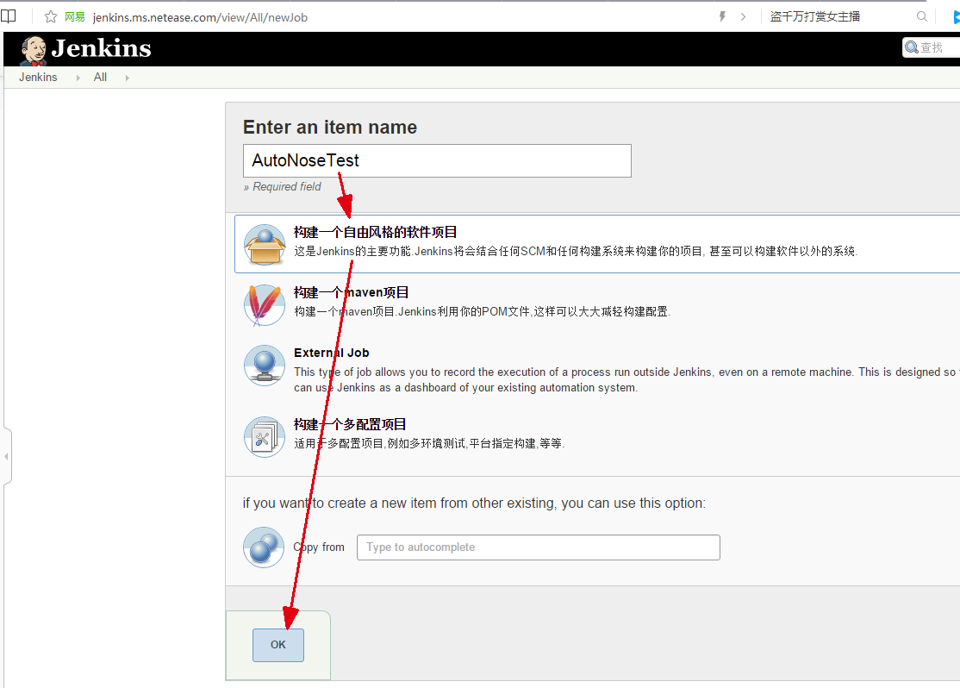This screenshot has width=960, height=688.
Task: Click the forward chevron next to lightning
Action: 743,16
